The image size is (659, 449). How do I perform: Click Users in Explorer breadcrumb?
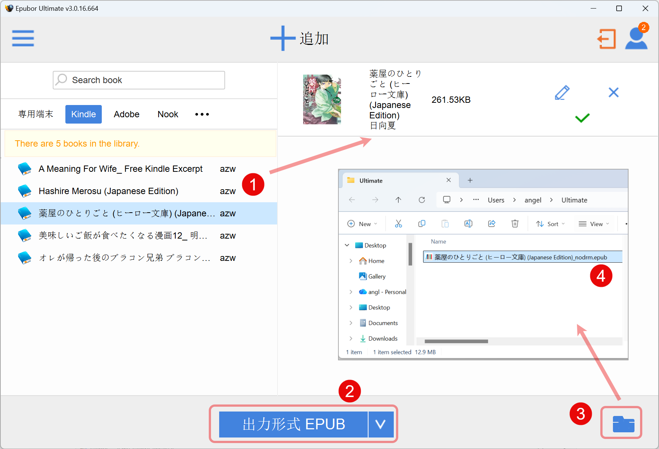[x=496, y=200]
